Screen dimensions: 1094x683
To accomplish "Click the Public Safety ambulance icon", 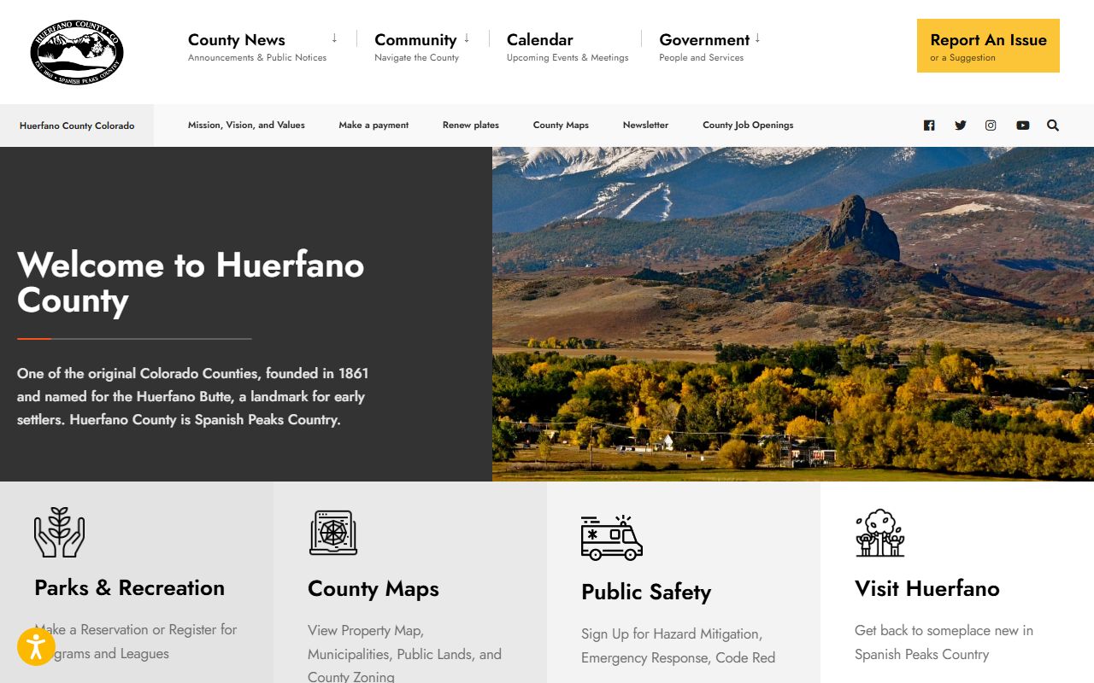I will tap(612, 537).
